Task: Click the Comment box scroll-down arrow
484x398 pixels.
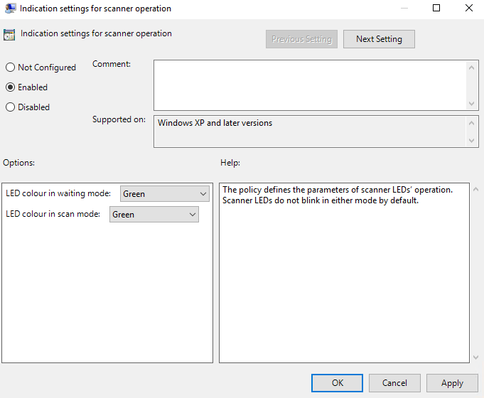Action: (473, 104)
